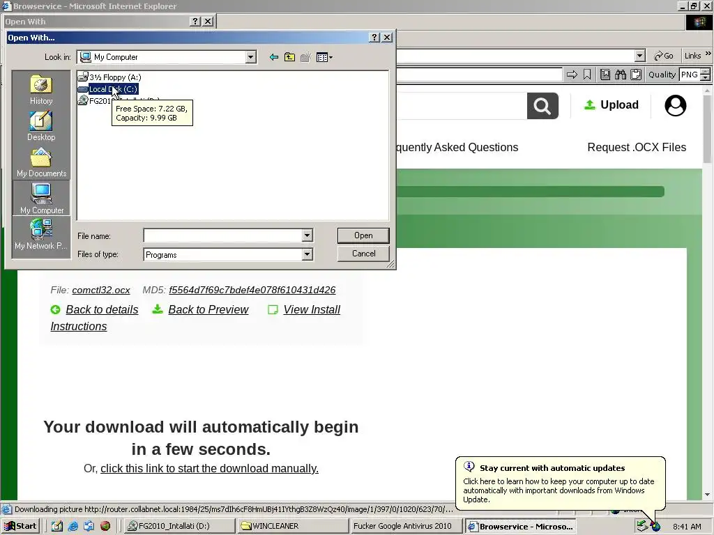Image resolution: width=714 pixels, height=535 pixels.
Task: Click the View Install Instructions link
Action: tap(312, 310)
